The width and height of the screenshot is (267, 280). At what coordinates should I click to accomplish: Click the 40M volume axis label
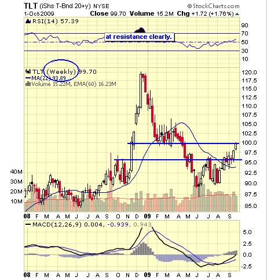click(x=16, y=171)
